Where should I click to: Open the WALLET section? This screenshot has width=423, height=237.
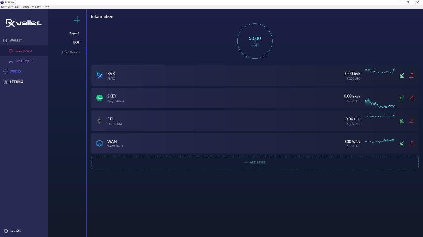point(16,40)
